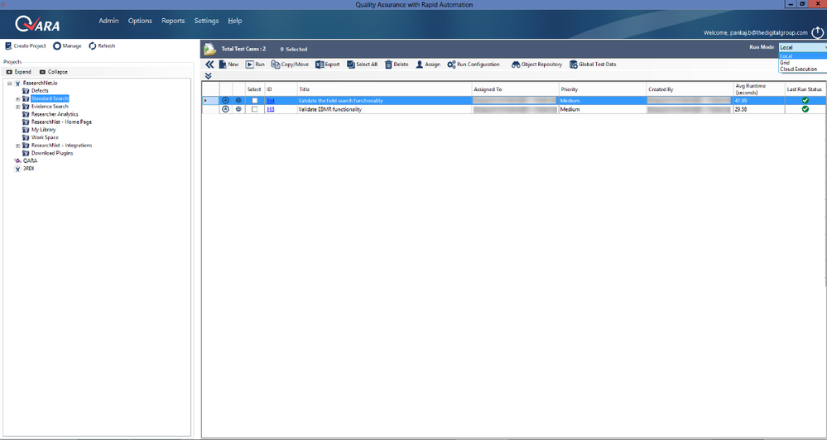The height and width of the screenshot is (440, 827).
Task: Sort by the Created By column header
Action: click(690, 89)
